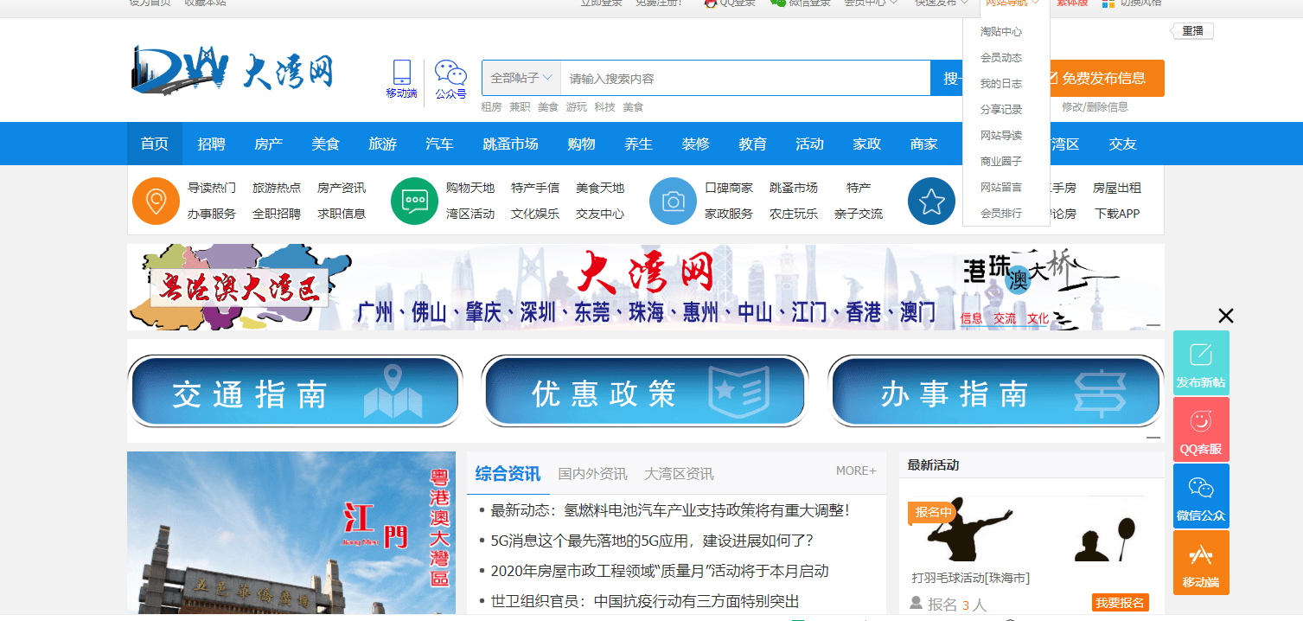Click the orange location pin icon
Viewport: 1303px width, 621px height.
[x=155, y=201]
